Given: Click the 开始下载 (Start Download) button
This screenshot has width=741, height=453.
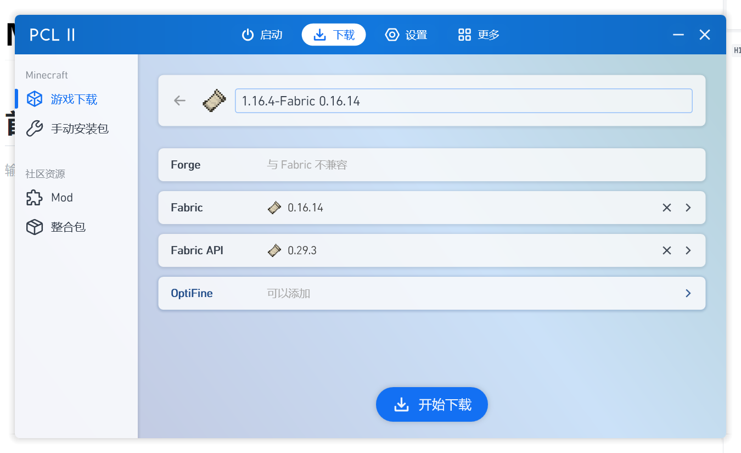Looking at the screenshot, I should coord(432,405).
